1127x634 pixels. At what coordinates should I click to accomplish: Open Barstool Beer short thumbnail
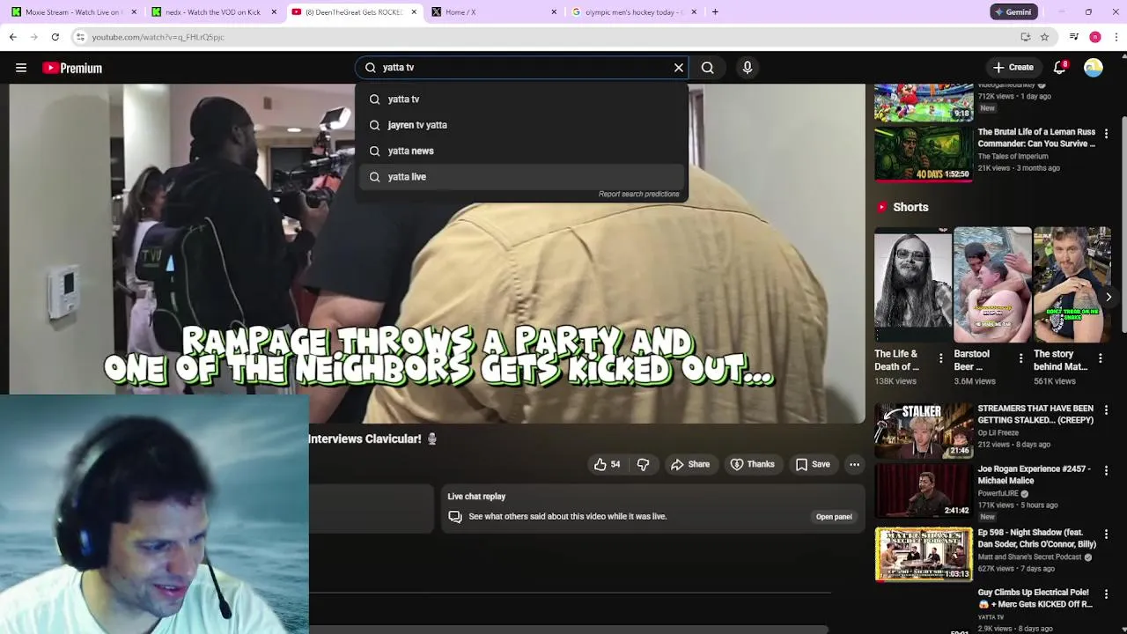[992, 284]
